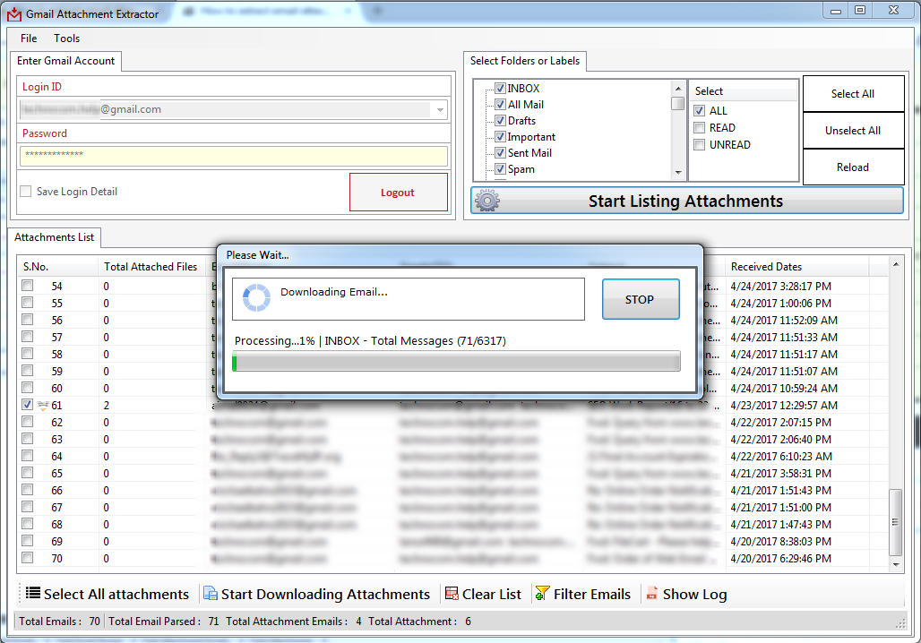The height and width of the screenshot is (643, 921).
Task: Click the Clear List icon
Action: 452,594
